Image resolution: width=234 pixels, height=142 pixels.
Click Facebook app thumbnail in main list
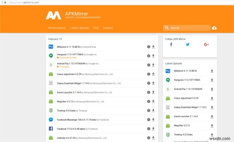coord(51,129)
